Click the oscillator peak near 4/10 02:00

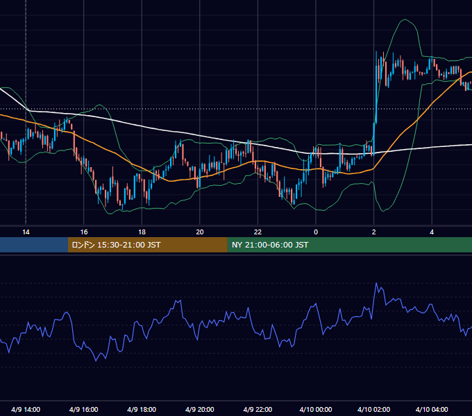click(376, 283)
